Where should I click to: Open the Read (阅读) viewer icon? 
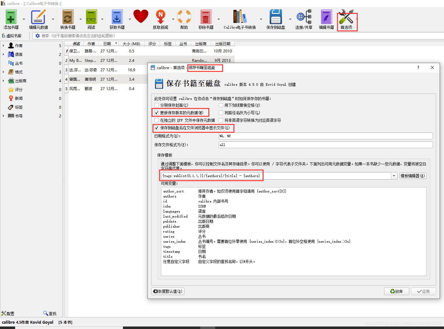click(x=91, y=17)
